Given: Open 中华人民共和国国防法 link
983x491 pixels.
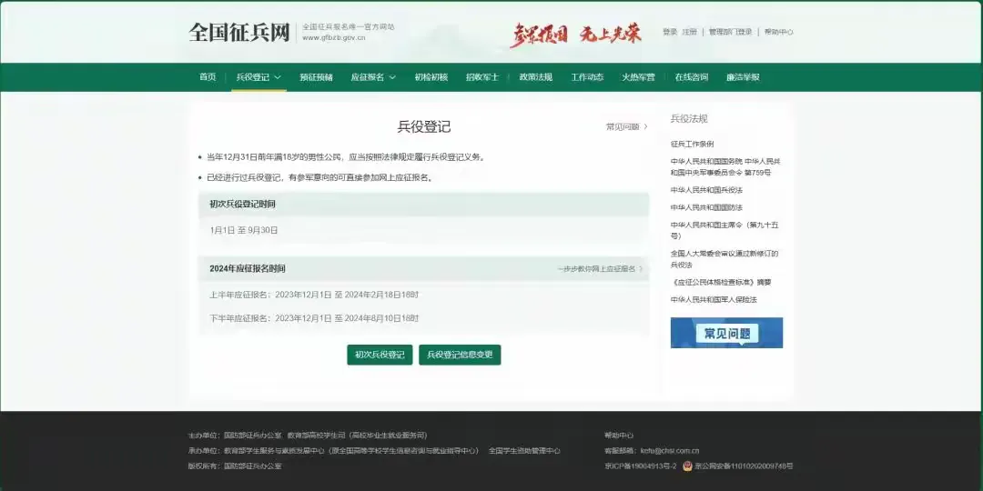Looking at the screenshot, I should point(706,207).
